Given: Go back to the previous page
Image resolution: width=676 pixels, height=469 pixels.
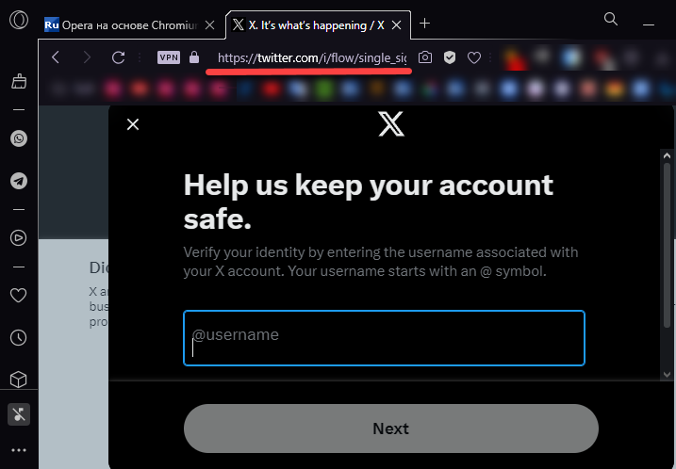Looking at the screenshot, I should [56, 57].
